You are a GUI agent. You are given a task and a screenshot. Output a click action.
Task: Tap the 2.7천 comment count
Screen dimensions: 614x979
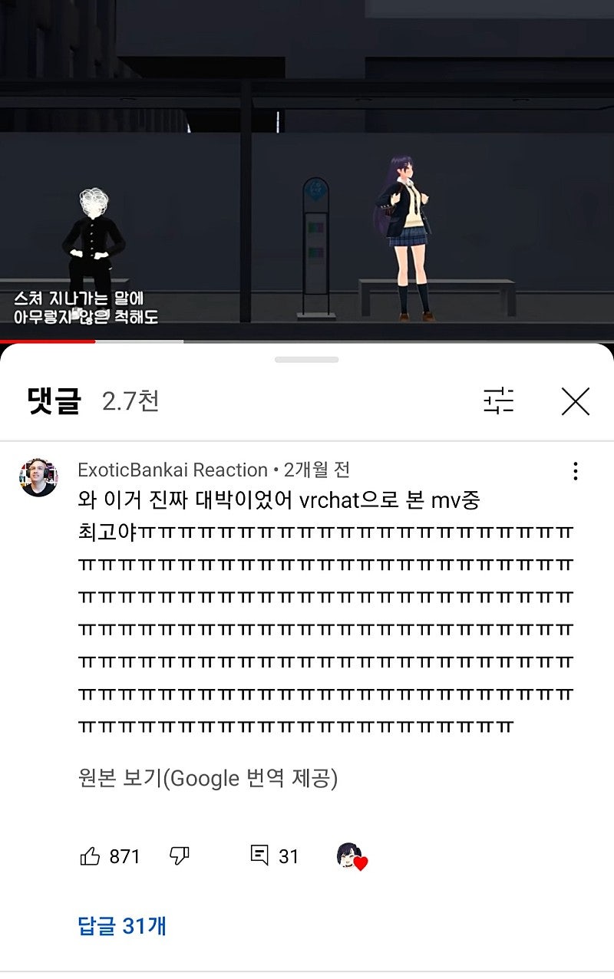[x=130, y=401]
